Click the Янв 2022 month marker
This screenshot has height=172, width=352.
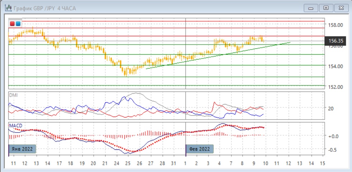point(22,149)
